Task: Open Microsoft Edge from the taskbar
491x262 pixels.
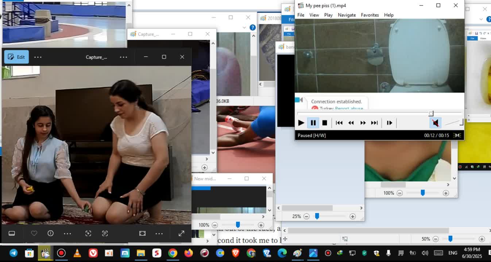Action: (x=282, y=253)
